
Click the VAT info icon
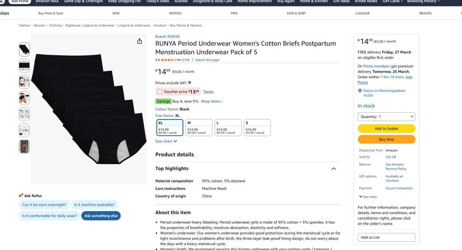click(x=189, y=82)
